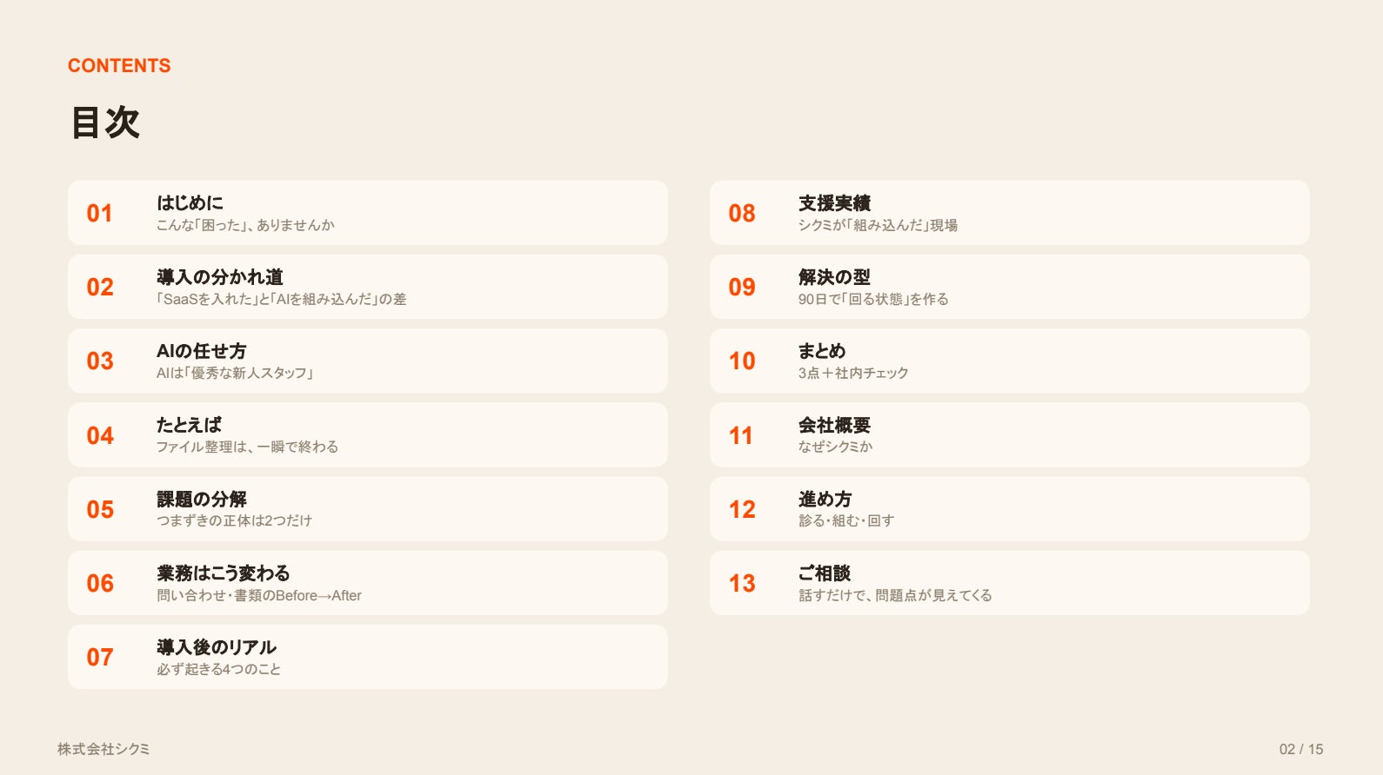Viewport: 1383px width, 775px height.
Task: Click the orange number 08
Action: 742,213
